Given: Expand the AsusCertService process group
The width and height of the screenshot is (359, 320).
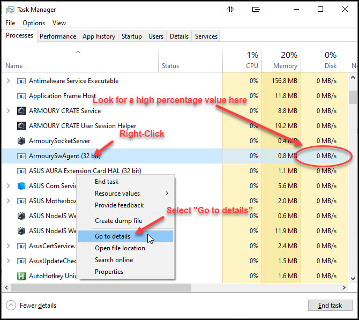Looking at the screenshot, I should pos(8,246).
